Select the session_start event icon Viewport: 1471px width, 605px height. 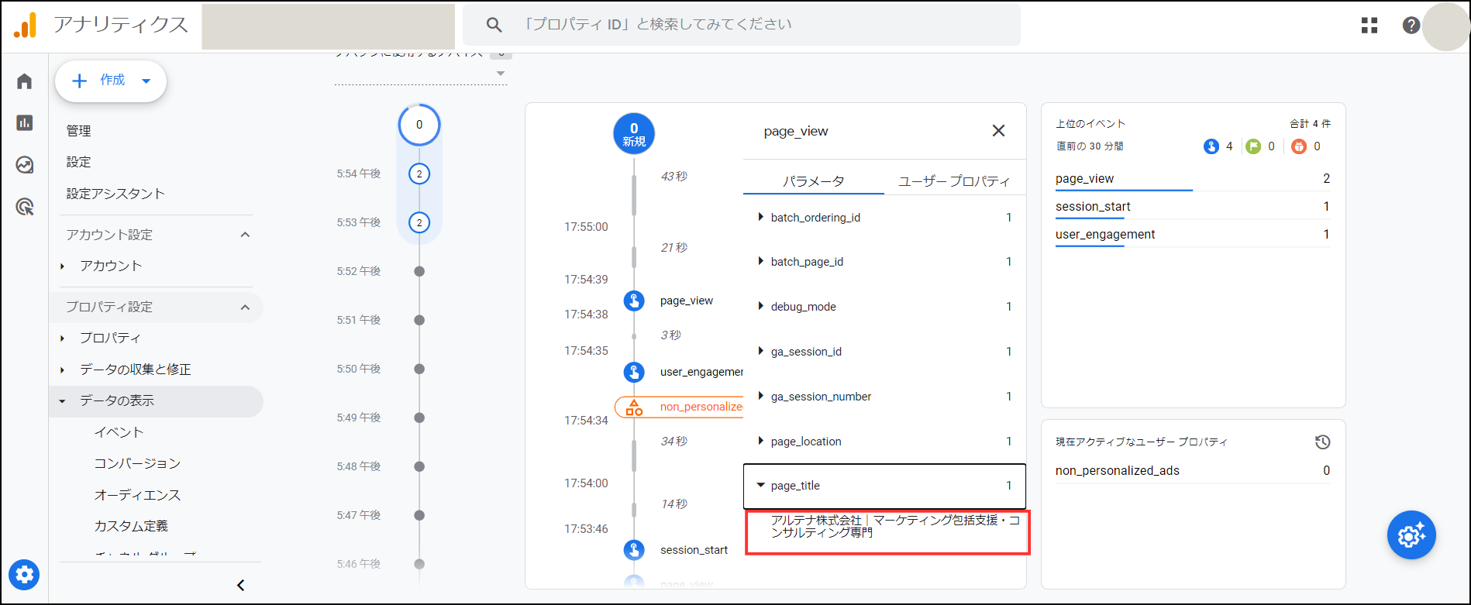pos(634,550)
